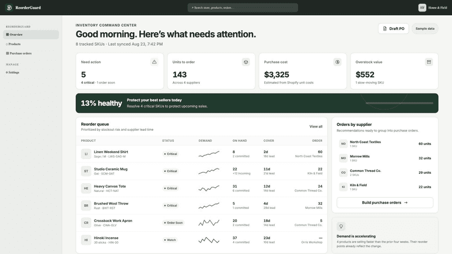The image size is (452, 254).
Task: Click the House & Field avatar
Action: tap(423, 8)
